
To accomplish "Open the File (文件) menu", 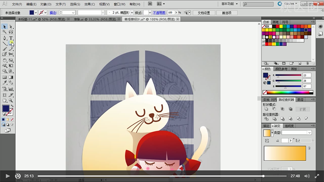I will point(17,4).
